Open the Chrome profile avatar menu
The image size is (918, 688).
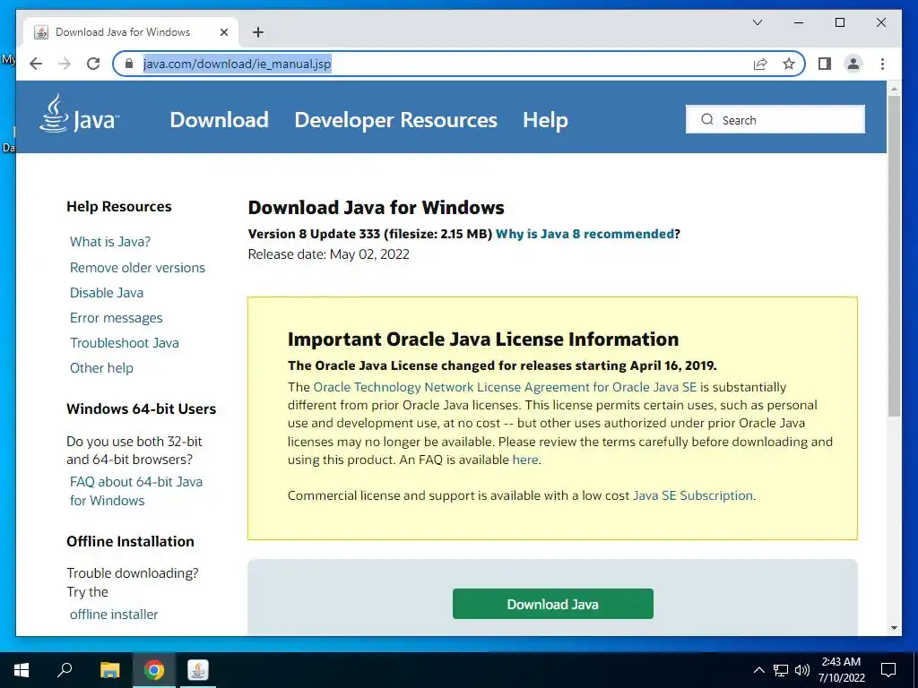(x=853, y=64)
